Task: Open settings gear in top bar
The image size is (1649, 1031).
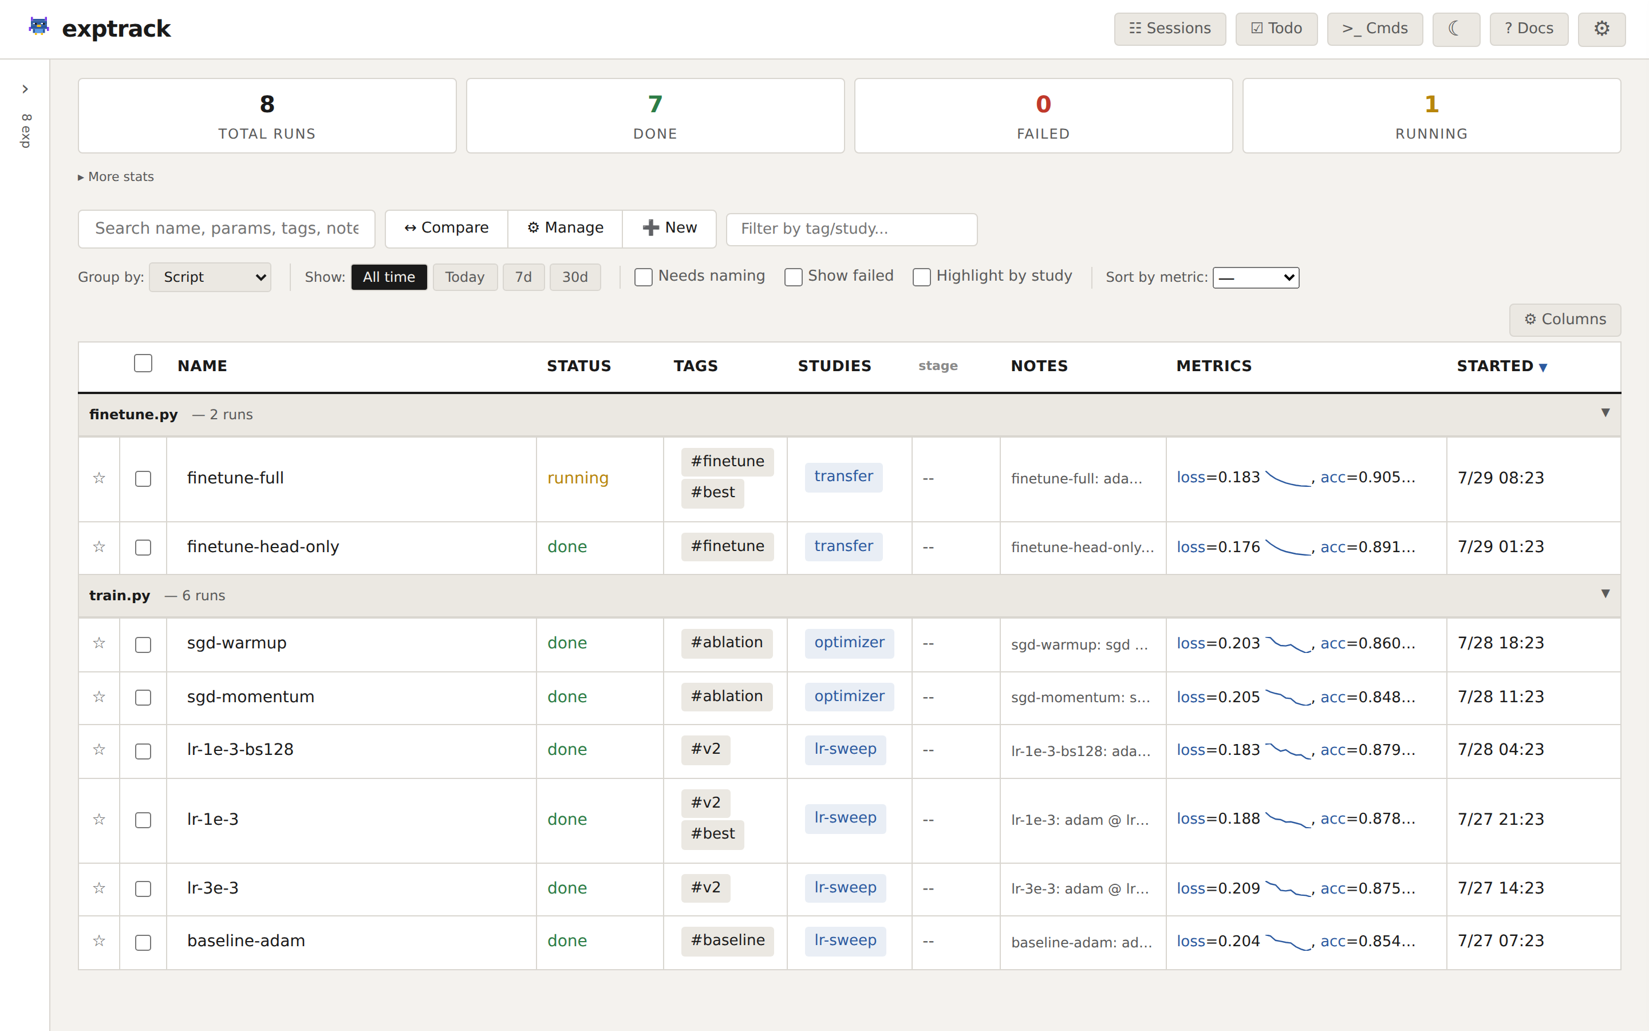Action: [1601, 29]
